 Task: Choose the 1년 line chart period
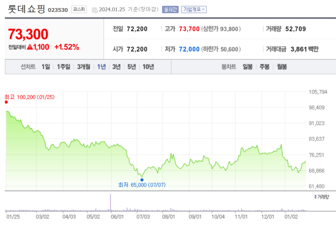[102, 67]
